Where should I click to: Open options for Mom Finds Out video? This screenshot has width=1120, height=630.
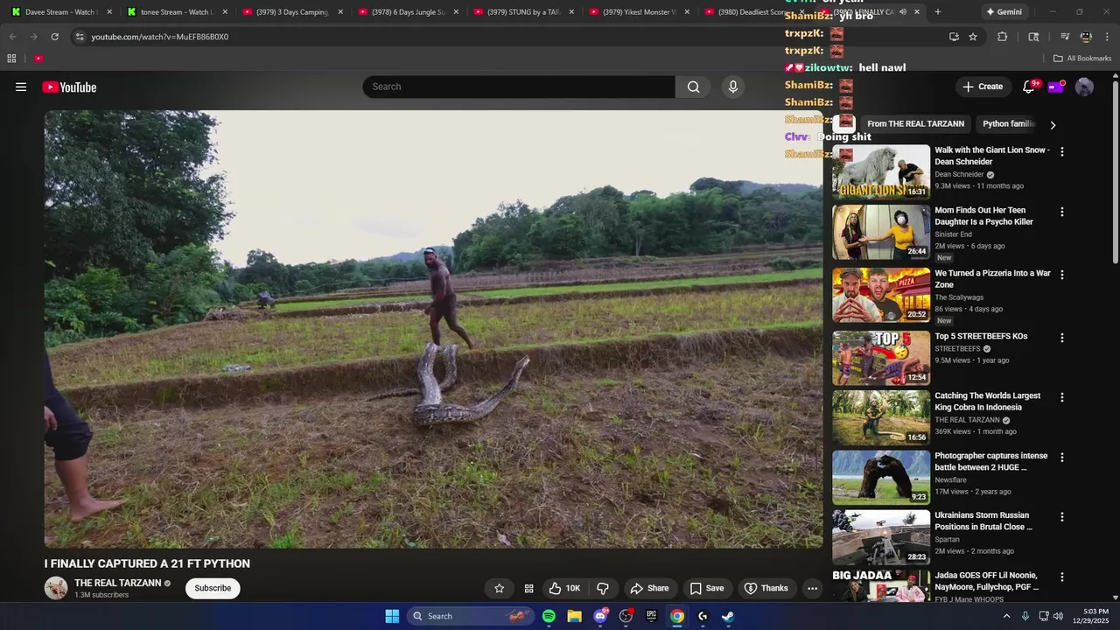pos(1062,212)
